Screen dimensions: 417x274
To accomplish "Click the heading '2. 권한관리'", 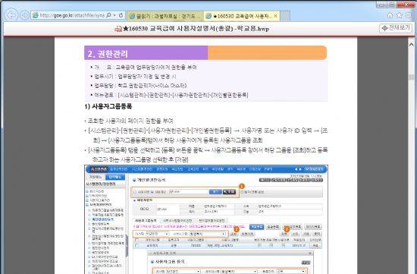I will coord(108,54).
